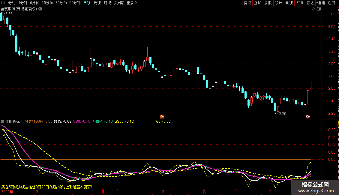Toggle the side panel icon at top-left
The width and height of the screenshot is (339, 195).
(3, 3)
